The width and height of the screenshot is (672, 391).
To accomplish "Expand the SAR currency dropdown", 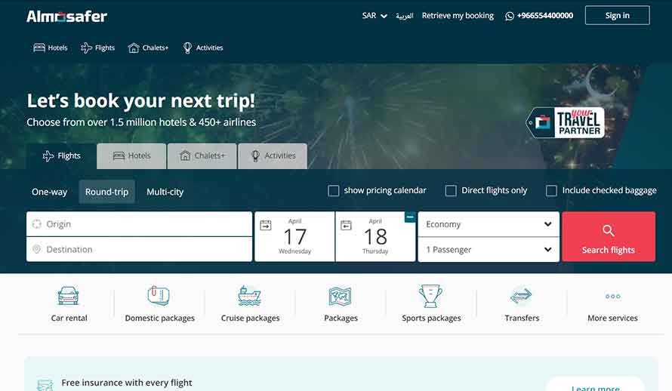I will pos(375,16).
